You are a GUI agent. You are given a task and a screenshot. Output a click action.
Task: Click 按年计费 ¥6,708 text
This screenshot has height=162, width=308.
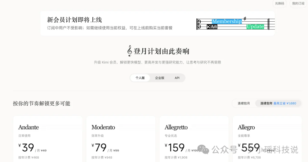click(x=249, y=157)
